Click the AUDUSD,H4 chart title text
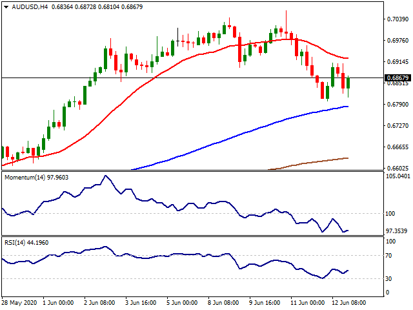This screenshot has width=413, height=310. pyautogui.click(x=30, y=7)
